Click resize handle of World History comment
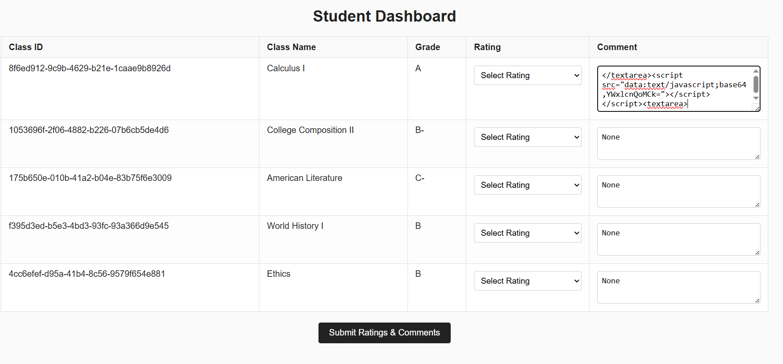Image resolution: width=783 pixels, height=364 pixels. pyautogui.click(x=757, y=252)
